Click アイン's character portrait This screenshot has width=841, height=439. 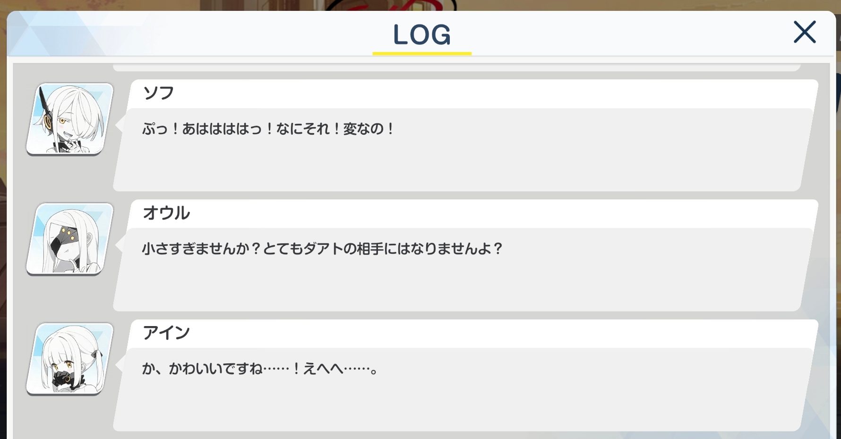(70, 359)
